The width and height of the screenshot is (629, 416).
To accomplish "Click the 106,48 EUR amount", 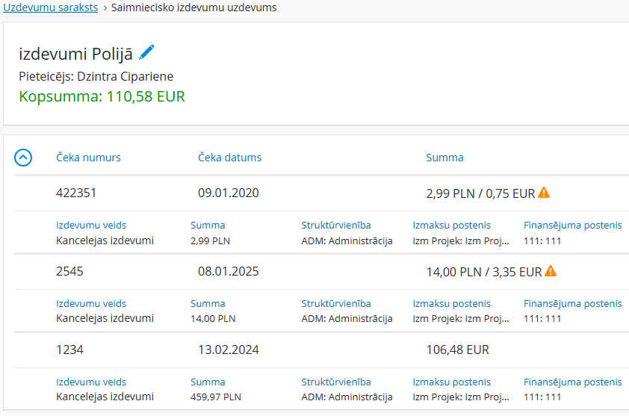I will coord(457,350).
